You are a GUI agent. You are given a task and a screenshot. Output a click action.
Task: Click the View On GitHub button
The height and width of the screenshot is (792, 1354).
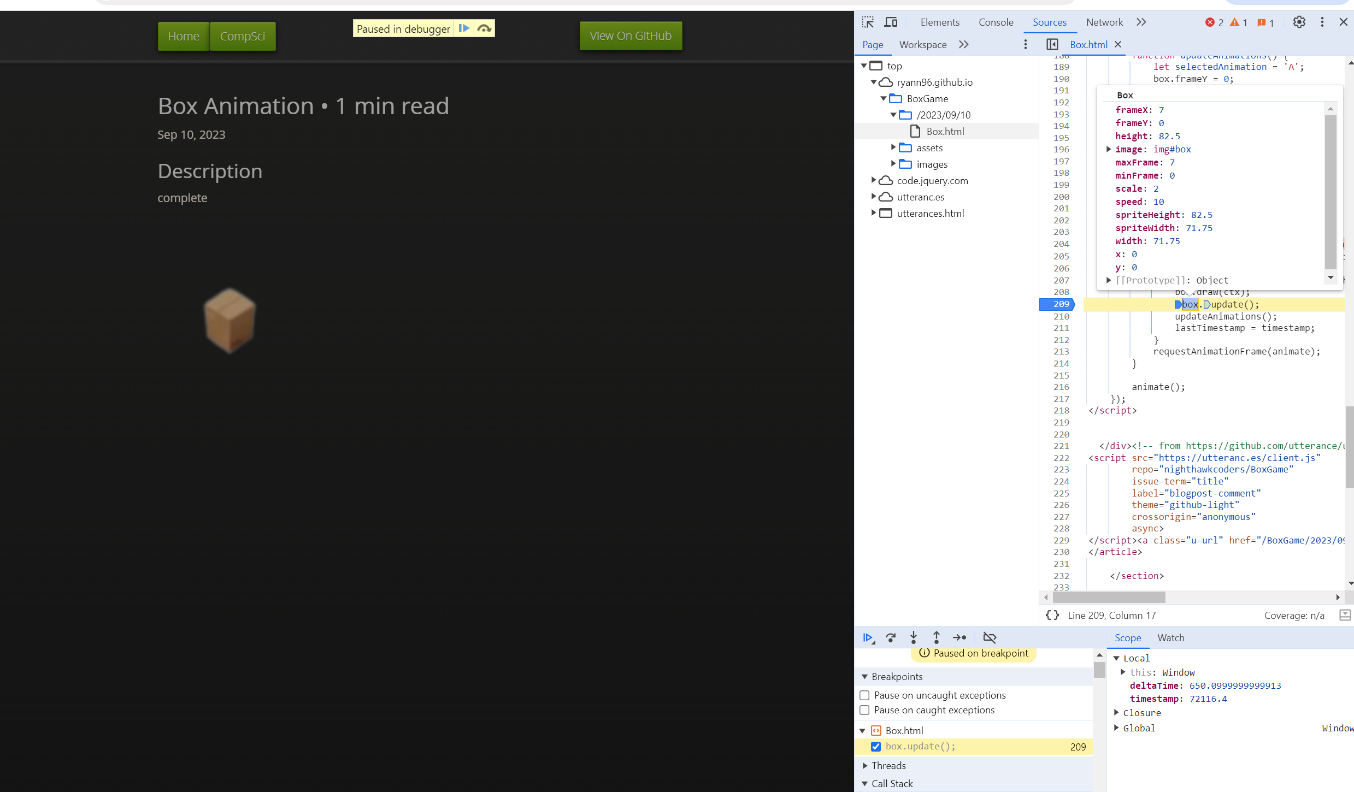point(631,36)
